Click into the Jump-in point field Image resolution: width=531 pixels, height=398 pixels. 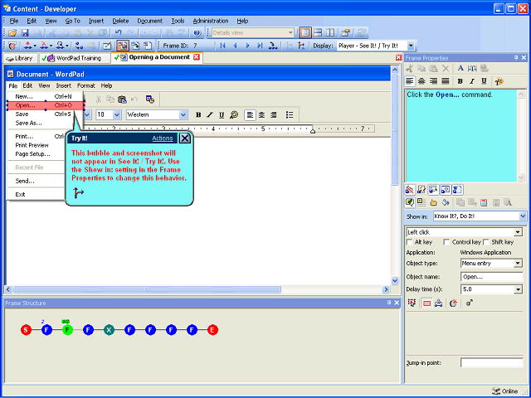pyautogui.click(x=491, y=363)
